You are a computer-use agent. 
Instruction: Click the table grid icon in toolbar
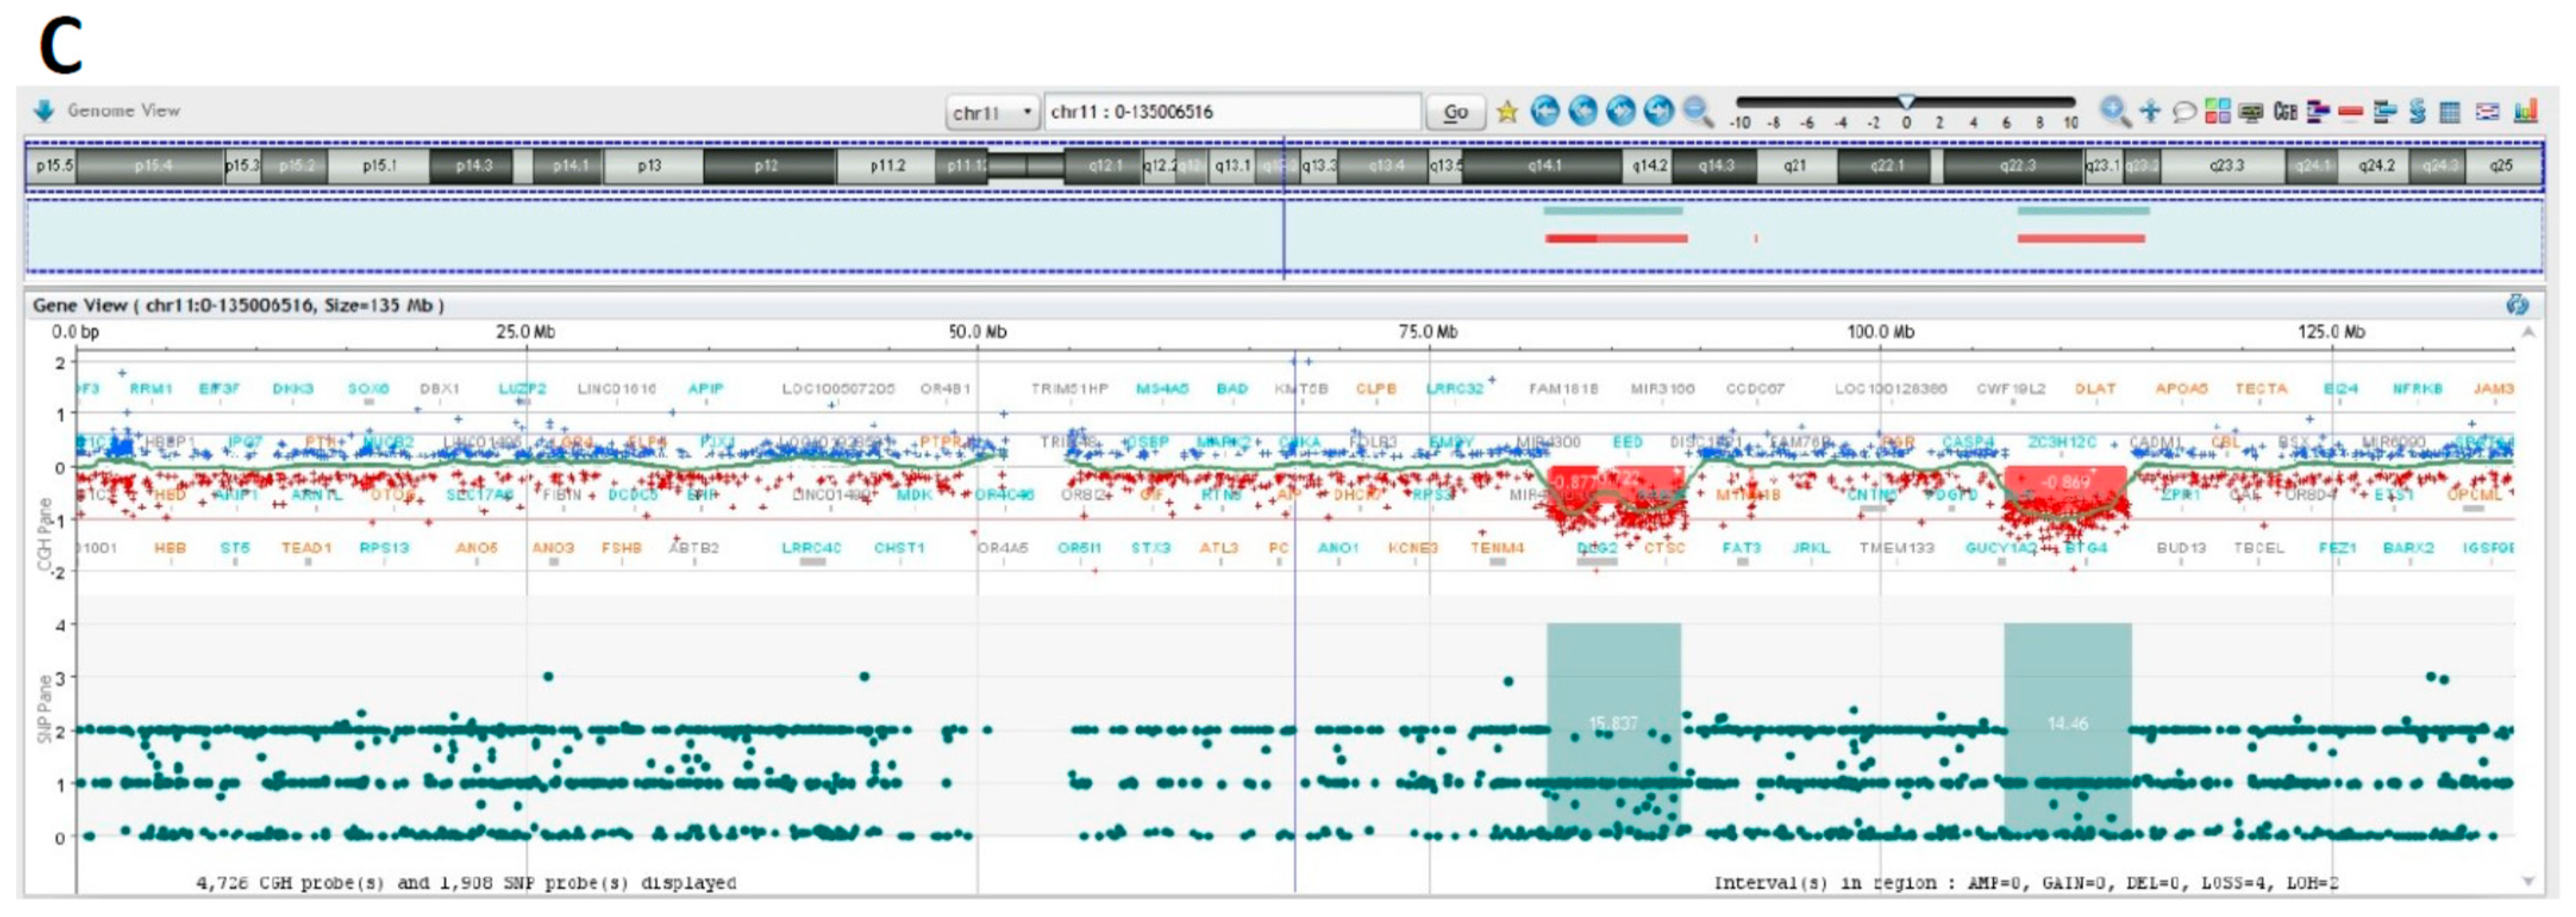click(x=2449, y=112)
